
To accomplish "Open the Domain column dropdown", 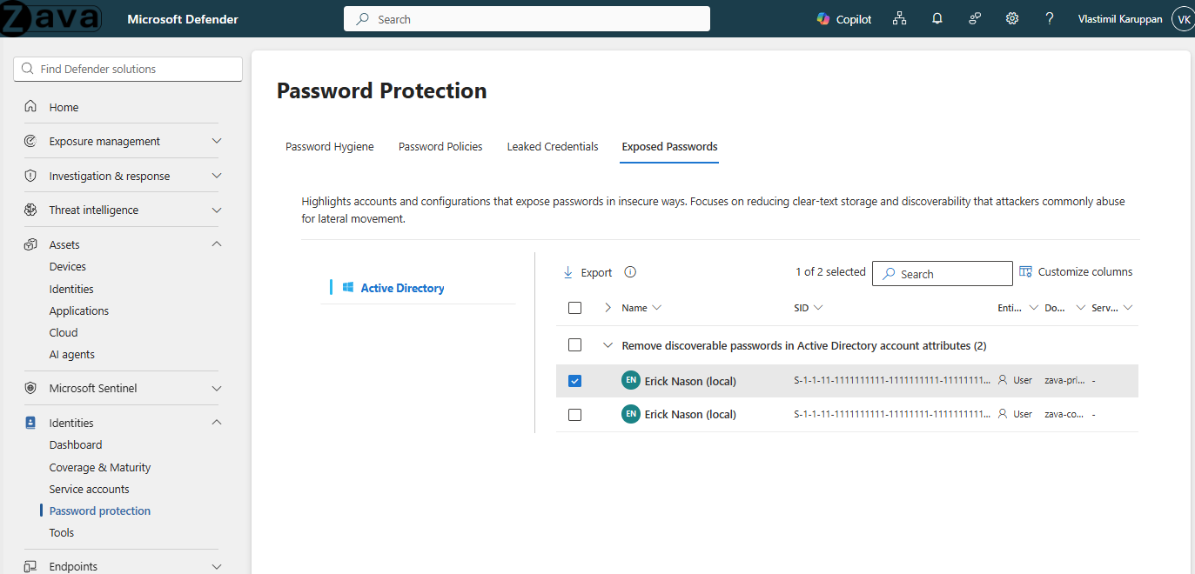I will [x=1080, y=308].
